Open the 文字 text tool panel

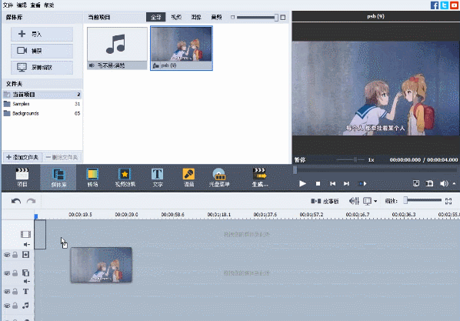(157, 177)
